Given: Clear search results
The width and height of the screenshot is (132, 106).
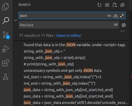Looking at the screenshot, I should click(107, 5).
